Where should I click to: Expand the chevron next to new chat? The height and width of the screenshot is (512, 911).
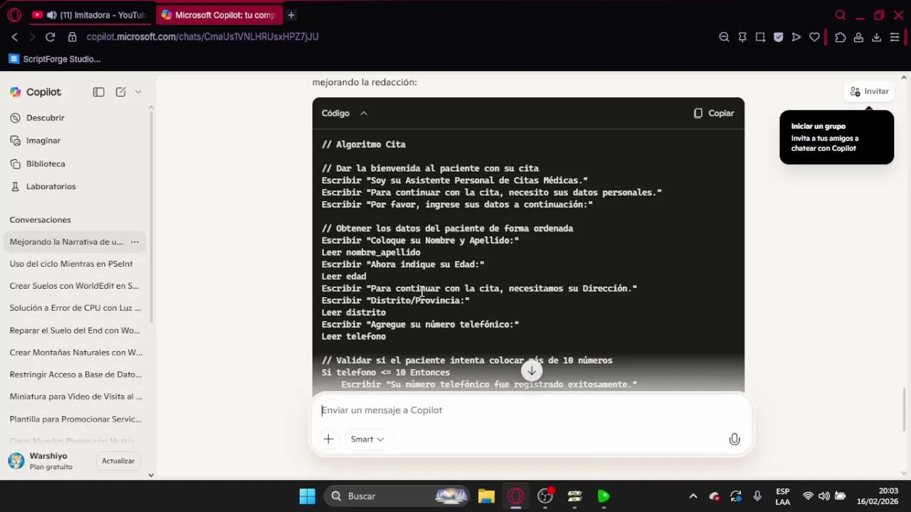click(138, 92)
